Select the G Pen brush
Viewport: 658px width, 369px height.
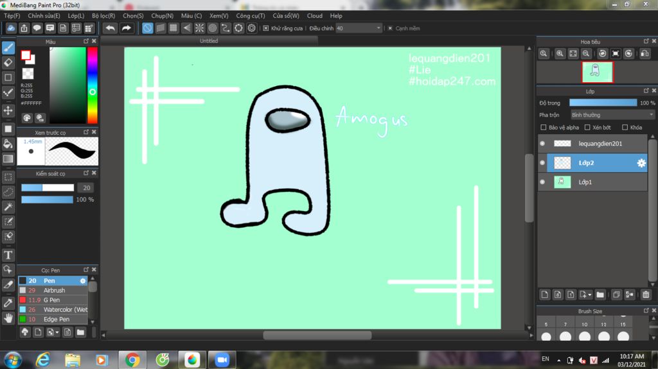pos(53,300)
